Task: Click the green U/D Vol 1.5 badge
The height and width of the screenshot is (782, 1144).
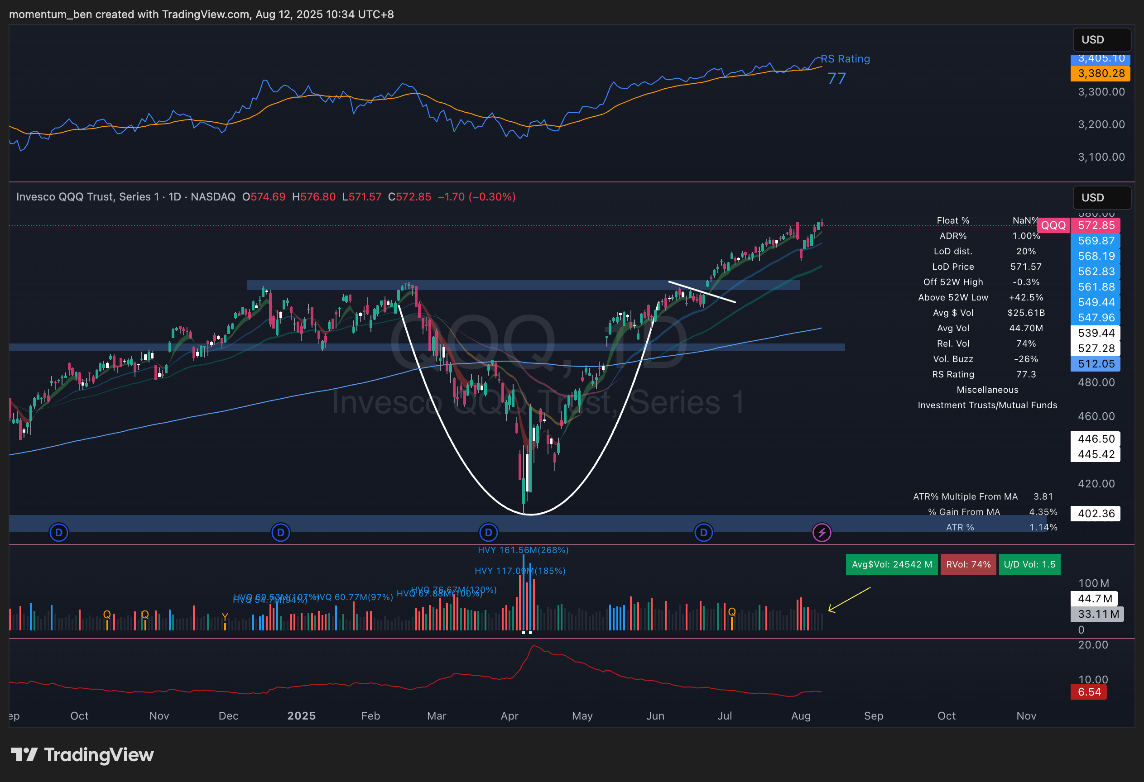Action: pyautogui.click(x=1029, y=564)
